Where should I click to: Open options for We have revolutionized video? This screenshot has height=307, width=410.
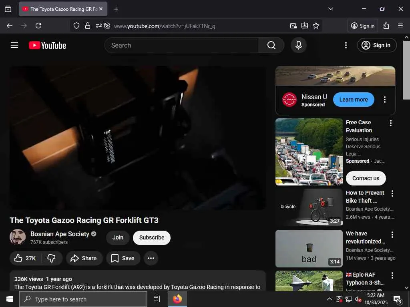pos(392,234)
